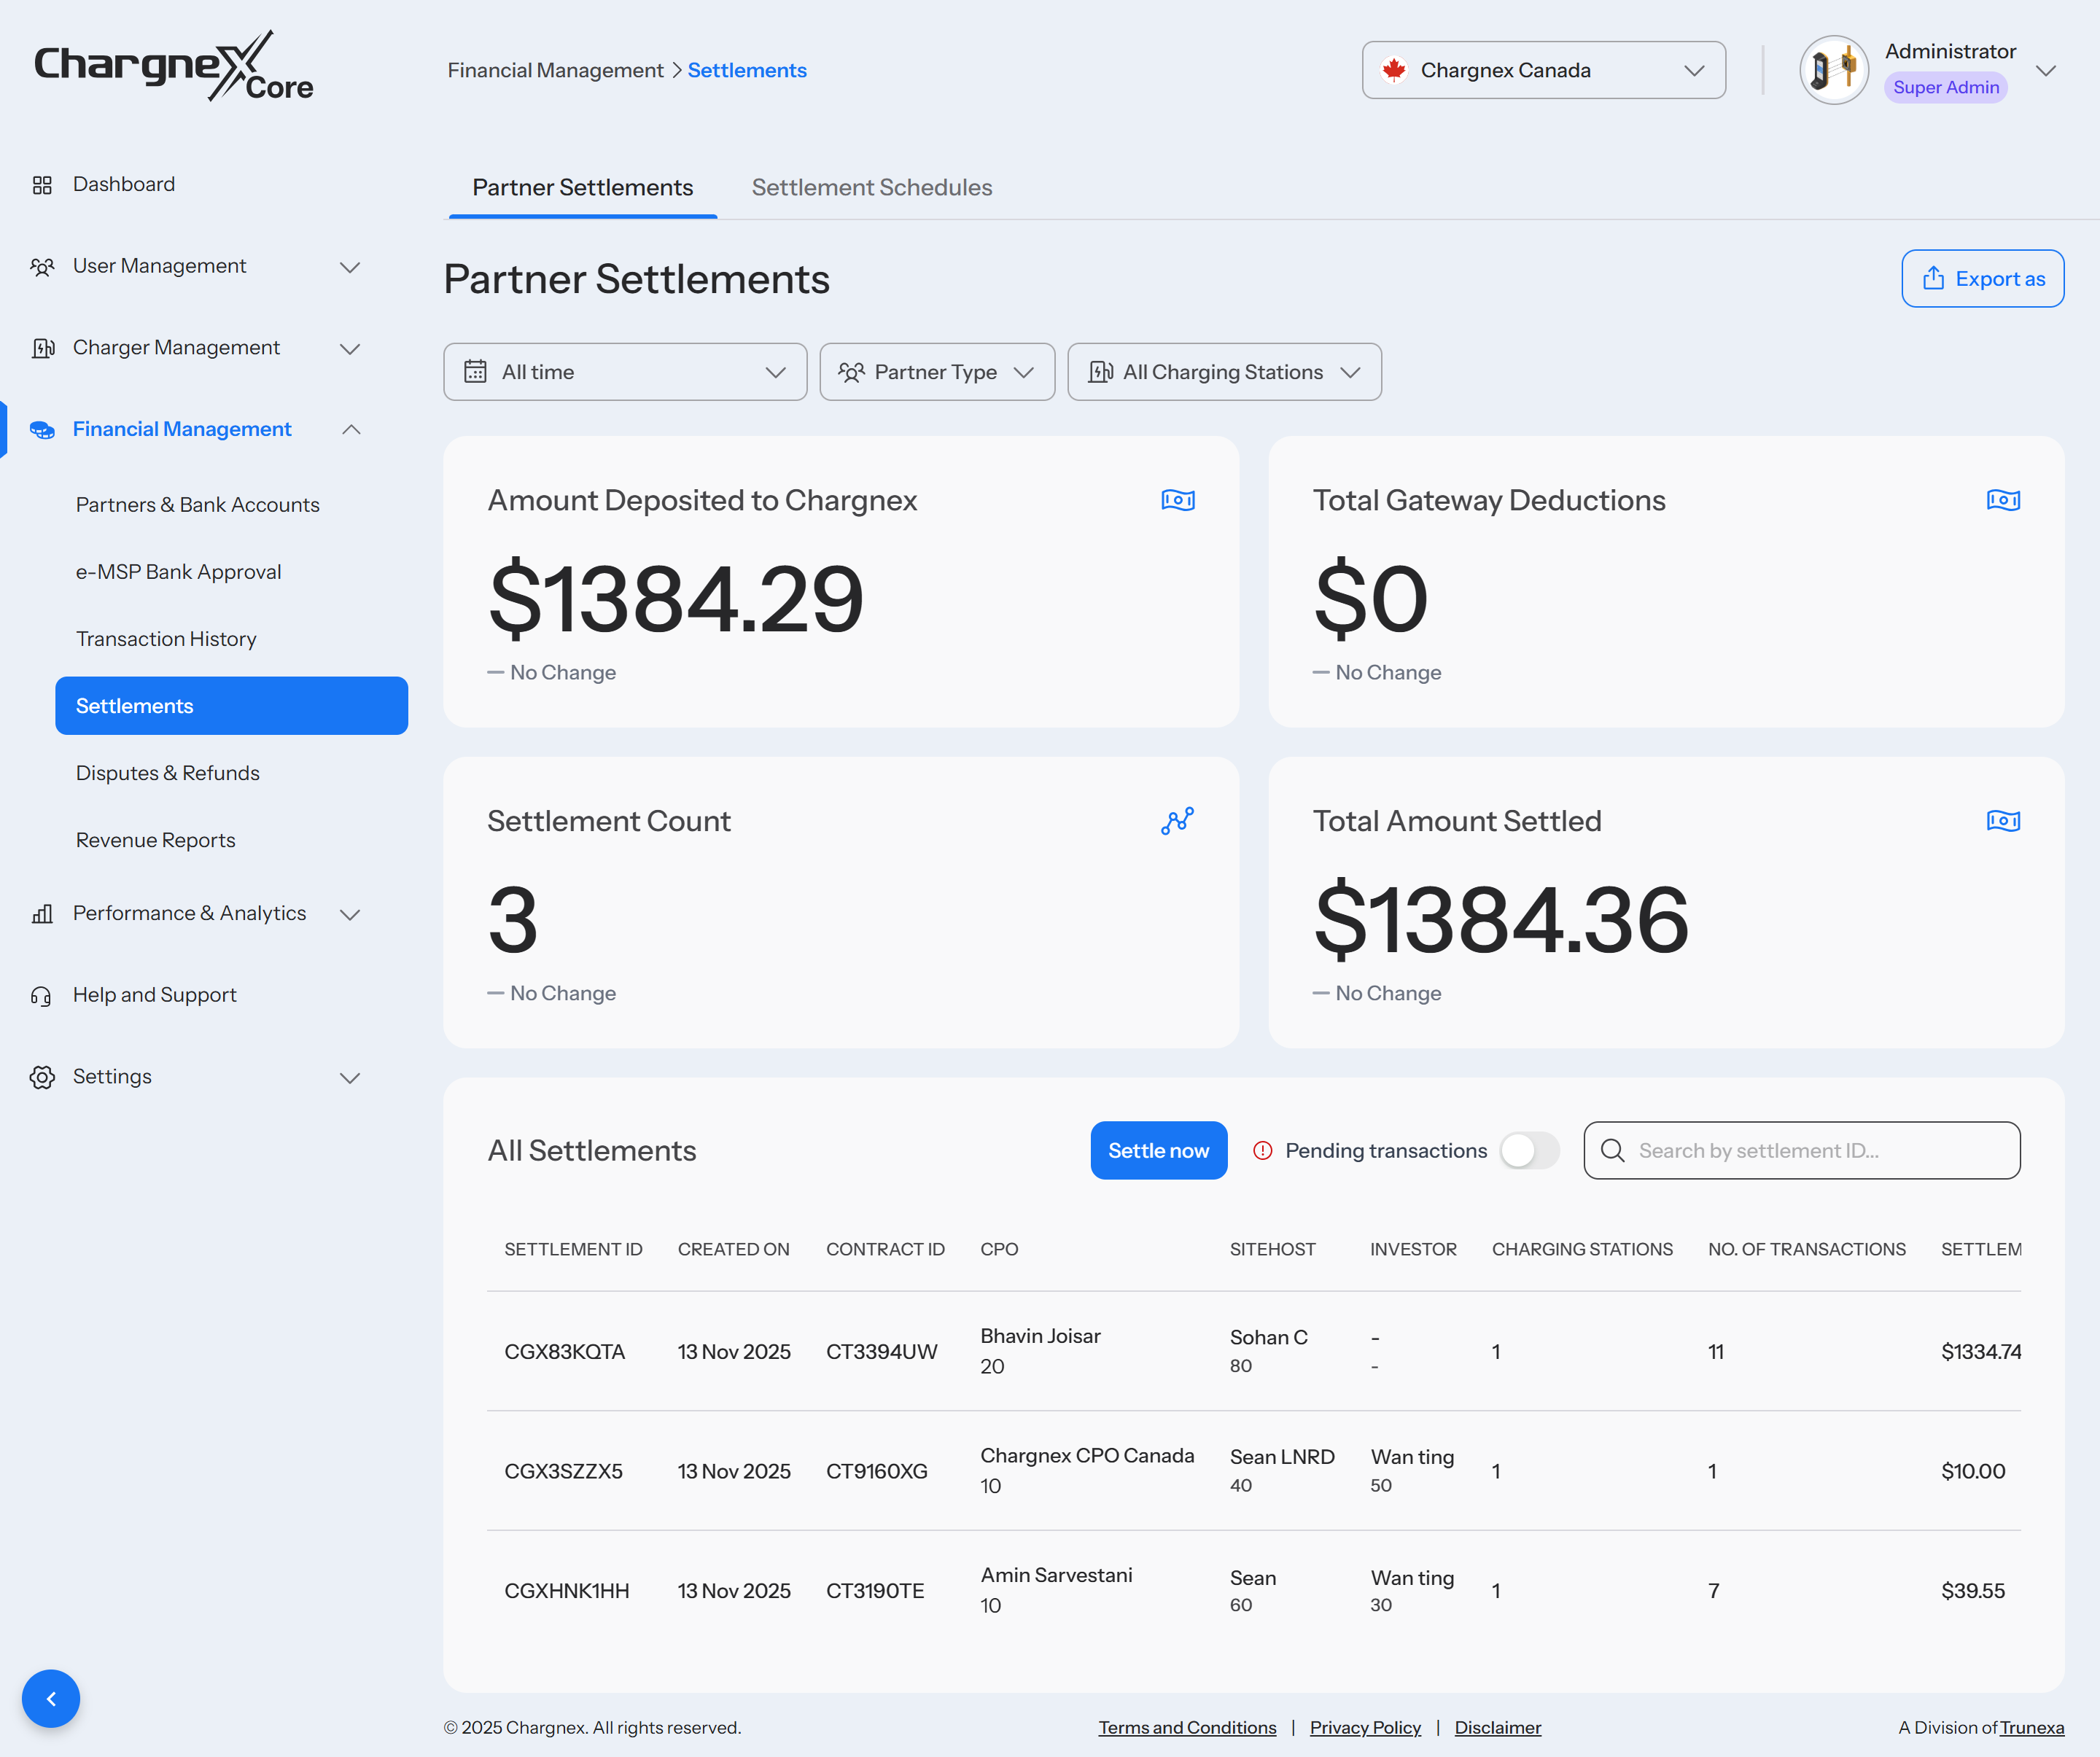Click the Export as button
This screenshot has width=2100, height=1757.
[1981, 279]
